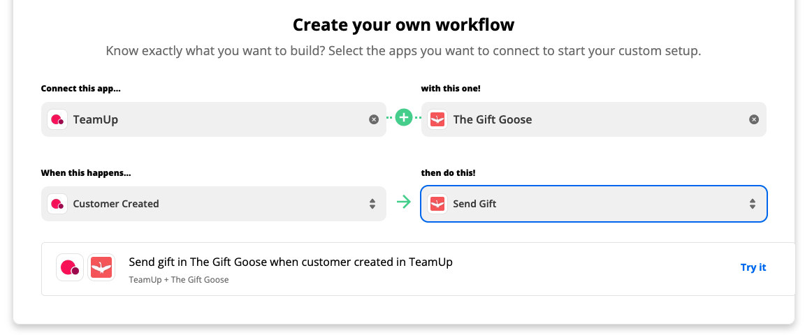Click the Connect this app label
805x335 pixels.
(81, 89)
